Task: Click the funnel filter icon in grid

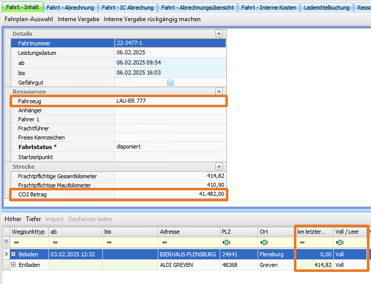Action: click(6, 242)
